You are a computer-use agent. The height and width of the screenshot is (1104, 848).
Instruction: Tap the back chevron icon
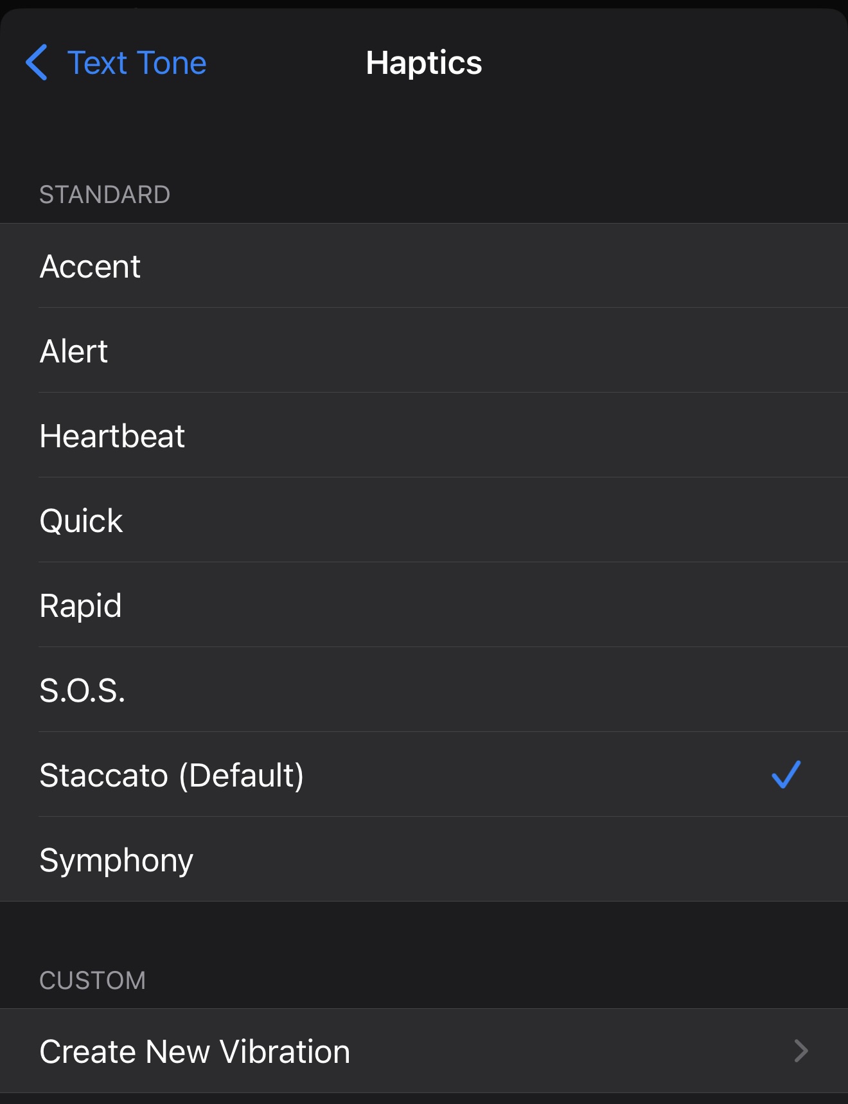37,62
